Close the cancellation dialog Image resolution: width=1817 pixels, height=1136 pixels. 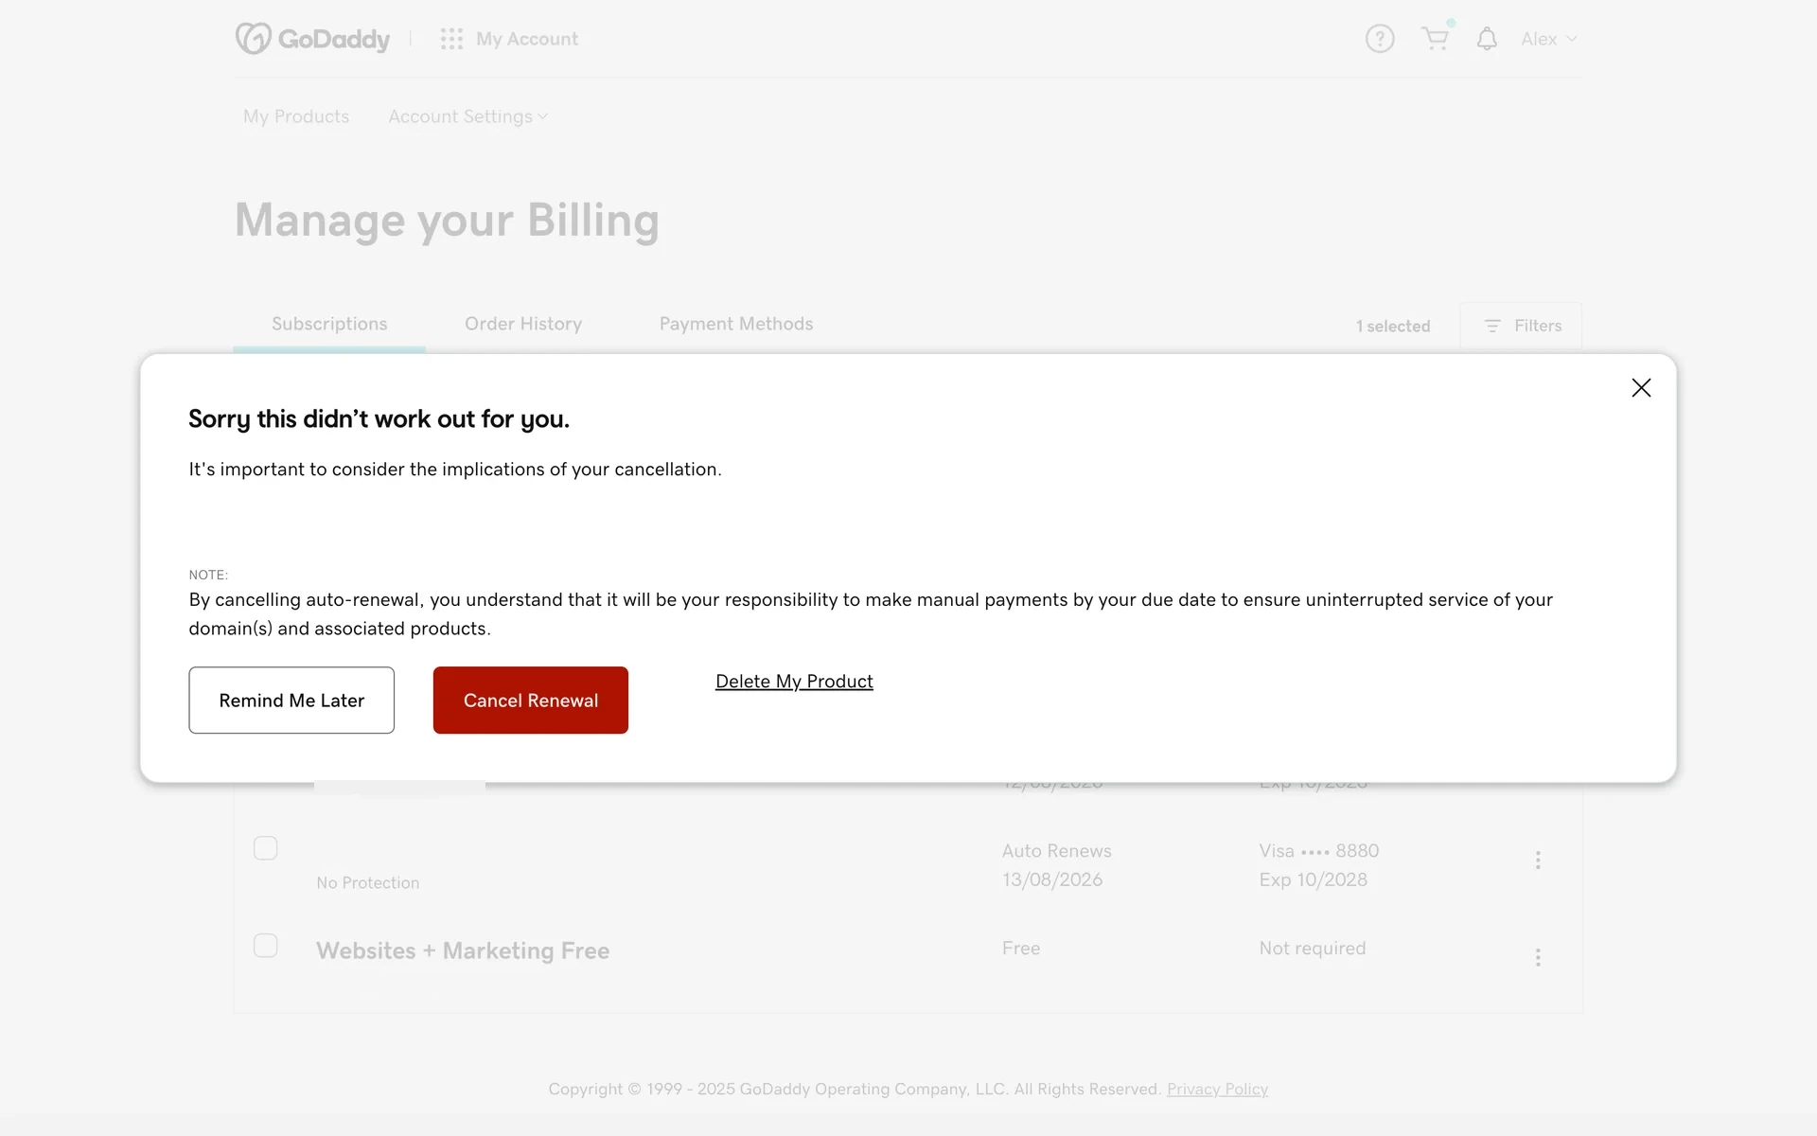(1641, 388)
